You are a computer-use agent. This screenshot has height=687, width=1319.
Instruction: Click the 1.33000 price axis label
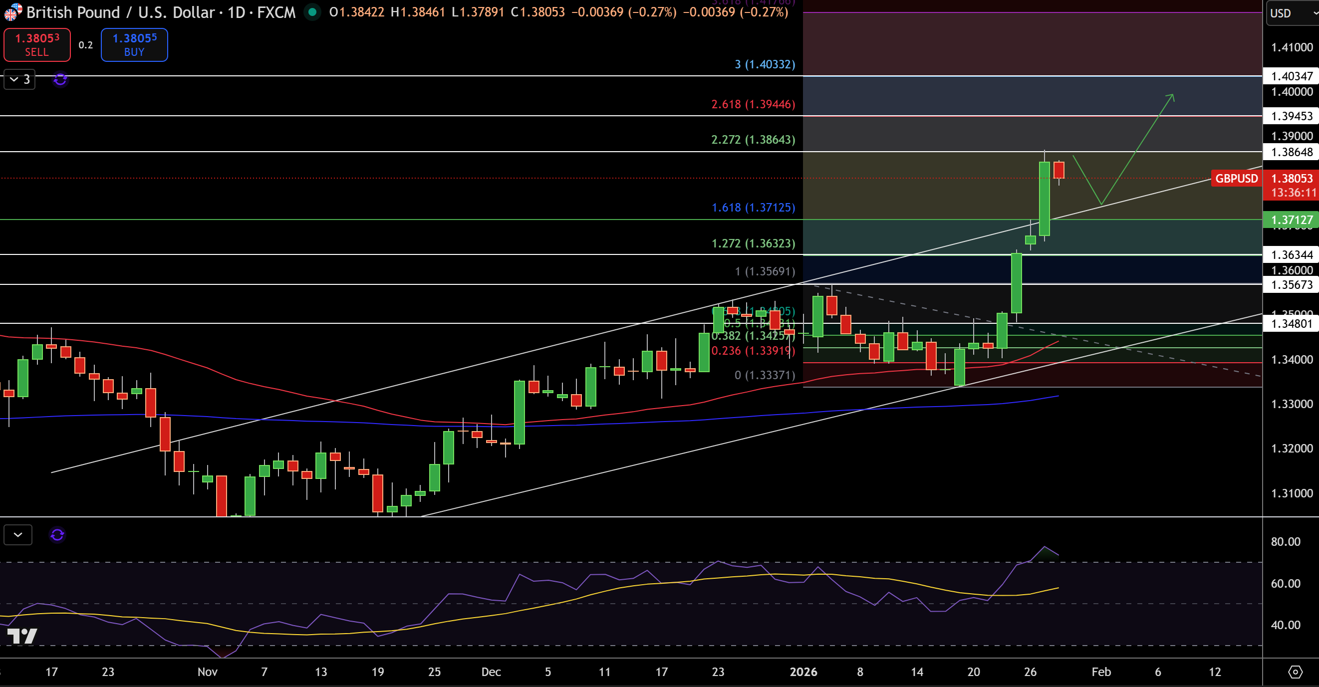tap(1292, 404)
